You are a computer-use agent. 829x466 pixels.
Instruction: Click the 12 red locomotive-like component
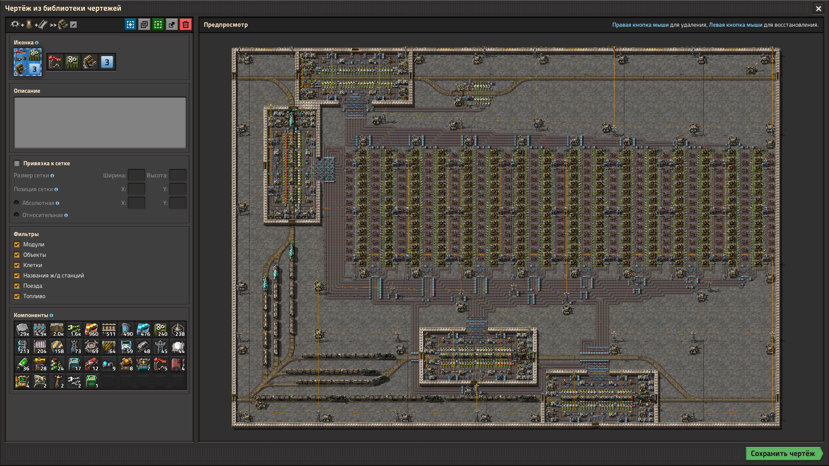(92, 364)
